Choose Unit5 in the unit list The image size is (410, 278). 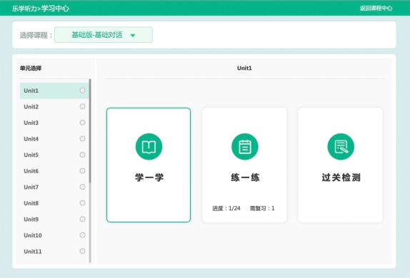coord(54,155)
